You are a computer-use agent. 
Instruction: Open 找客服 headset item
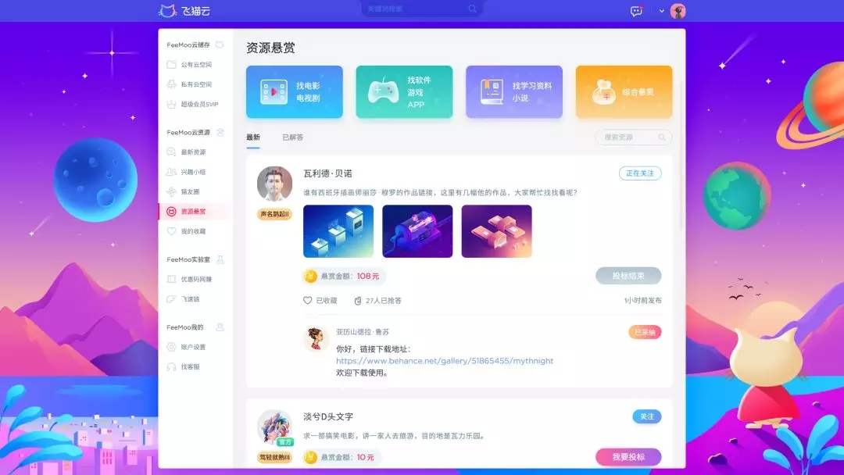point(189,366)
